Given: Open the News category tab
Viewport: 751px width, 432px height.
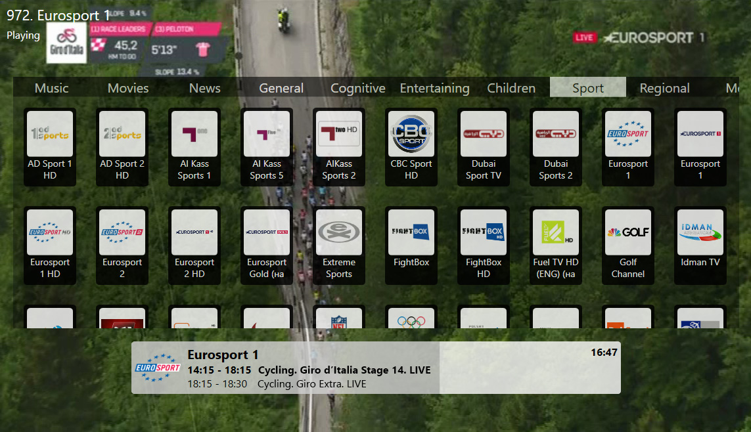Looking at the screenshot, I should click(204, 88).
